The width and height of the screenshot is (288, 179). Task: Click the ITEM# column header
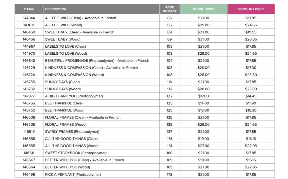click(x=29, y=9)
